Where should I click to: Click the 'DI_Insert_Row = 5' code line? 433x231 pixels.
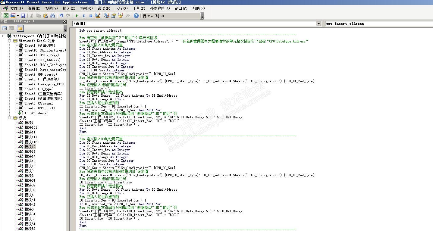point(95,88)
